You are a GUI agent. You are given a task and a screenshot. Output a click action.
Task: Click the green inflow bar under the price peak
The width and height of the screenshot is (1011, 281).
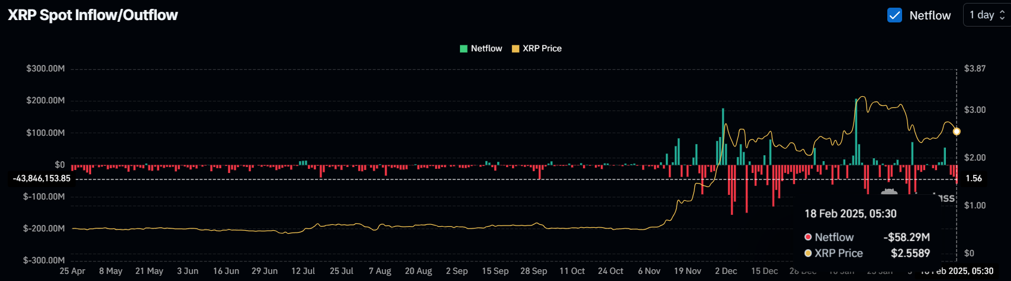tap(856, 132)
